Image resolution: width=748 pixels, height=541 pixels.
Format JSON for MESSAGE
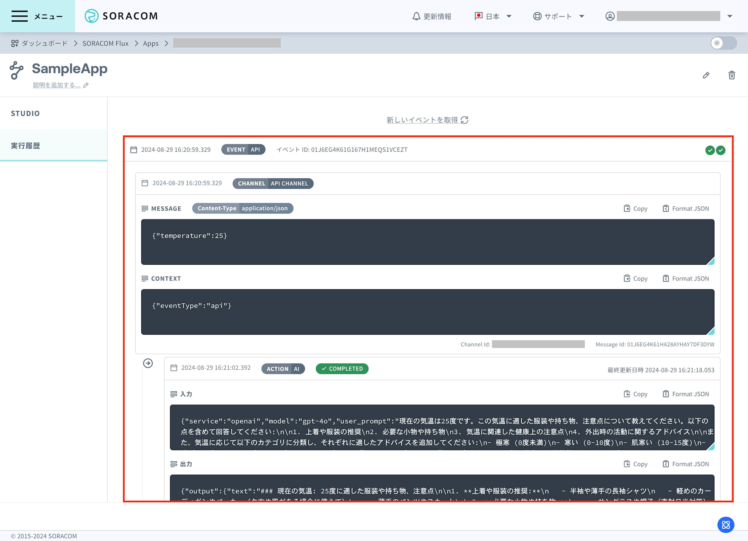click(x=686, y=209)
